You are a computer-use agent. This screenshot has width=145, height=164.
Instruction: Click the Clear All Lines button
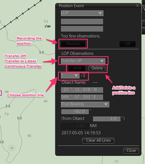pos(98,140)
